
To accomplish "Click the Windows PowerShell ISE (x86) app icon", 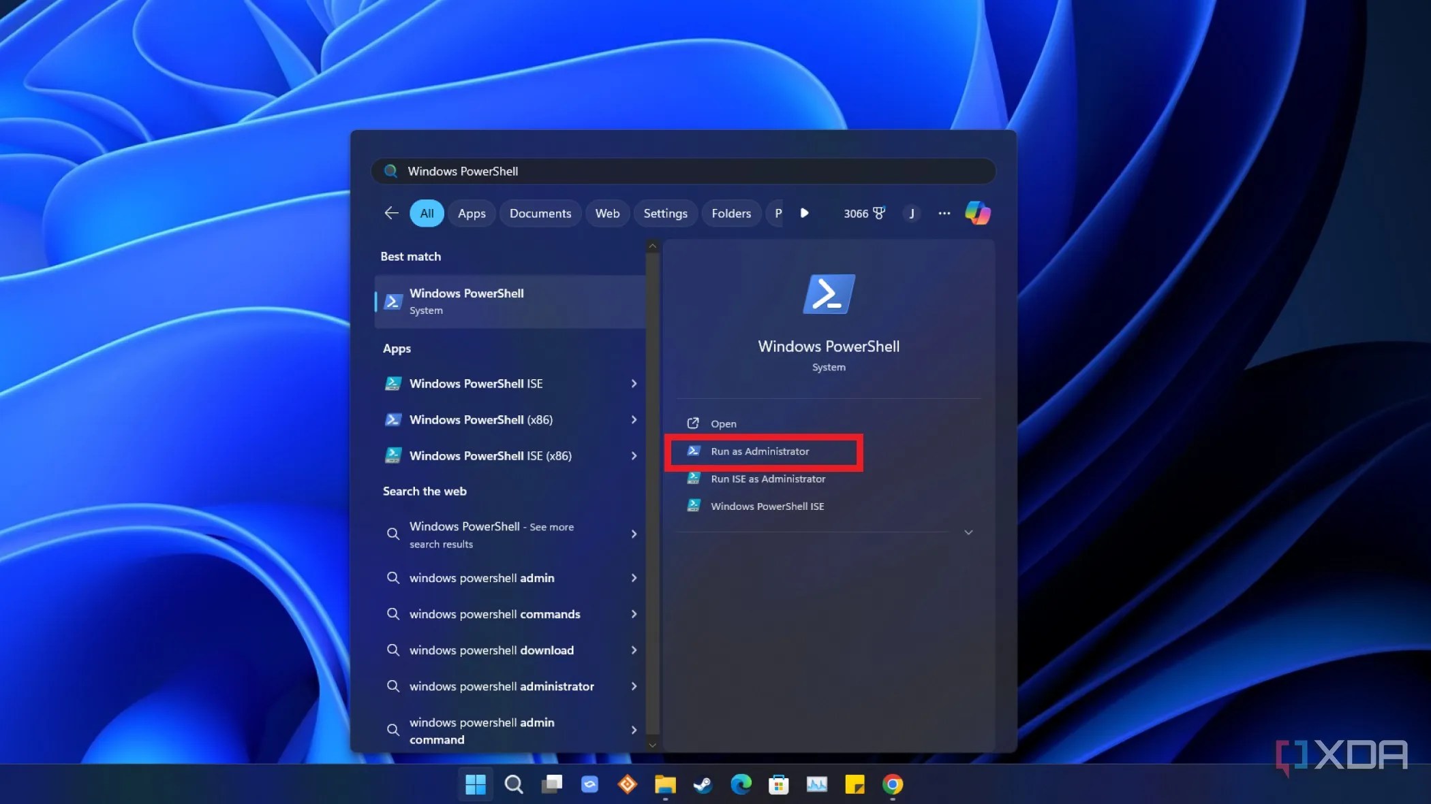I will (393, 455).
